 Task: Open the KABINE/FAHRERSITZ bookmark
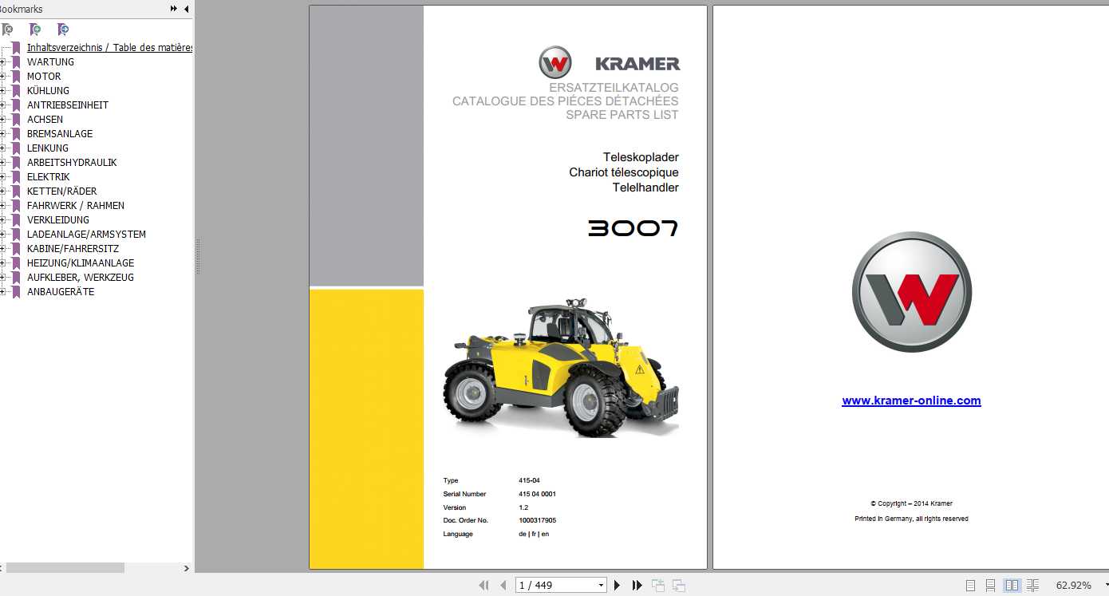pyautogui.click(x=73, y=248)
